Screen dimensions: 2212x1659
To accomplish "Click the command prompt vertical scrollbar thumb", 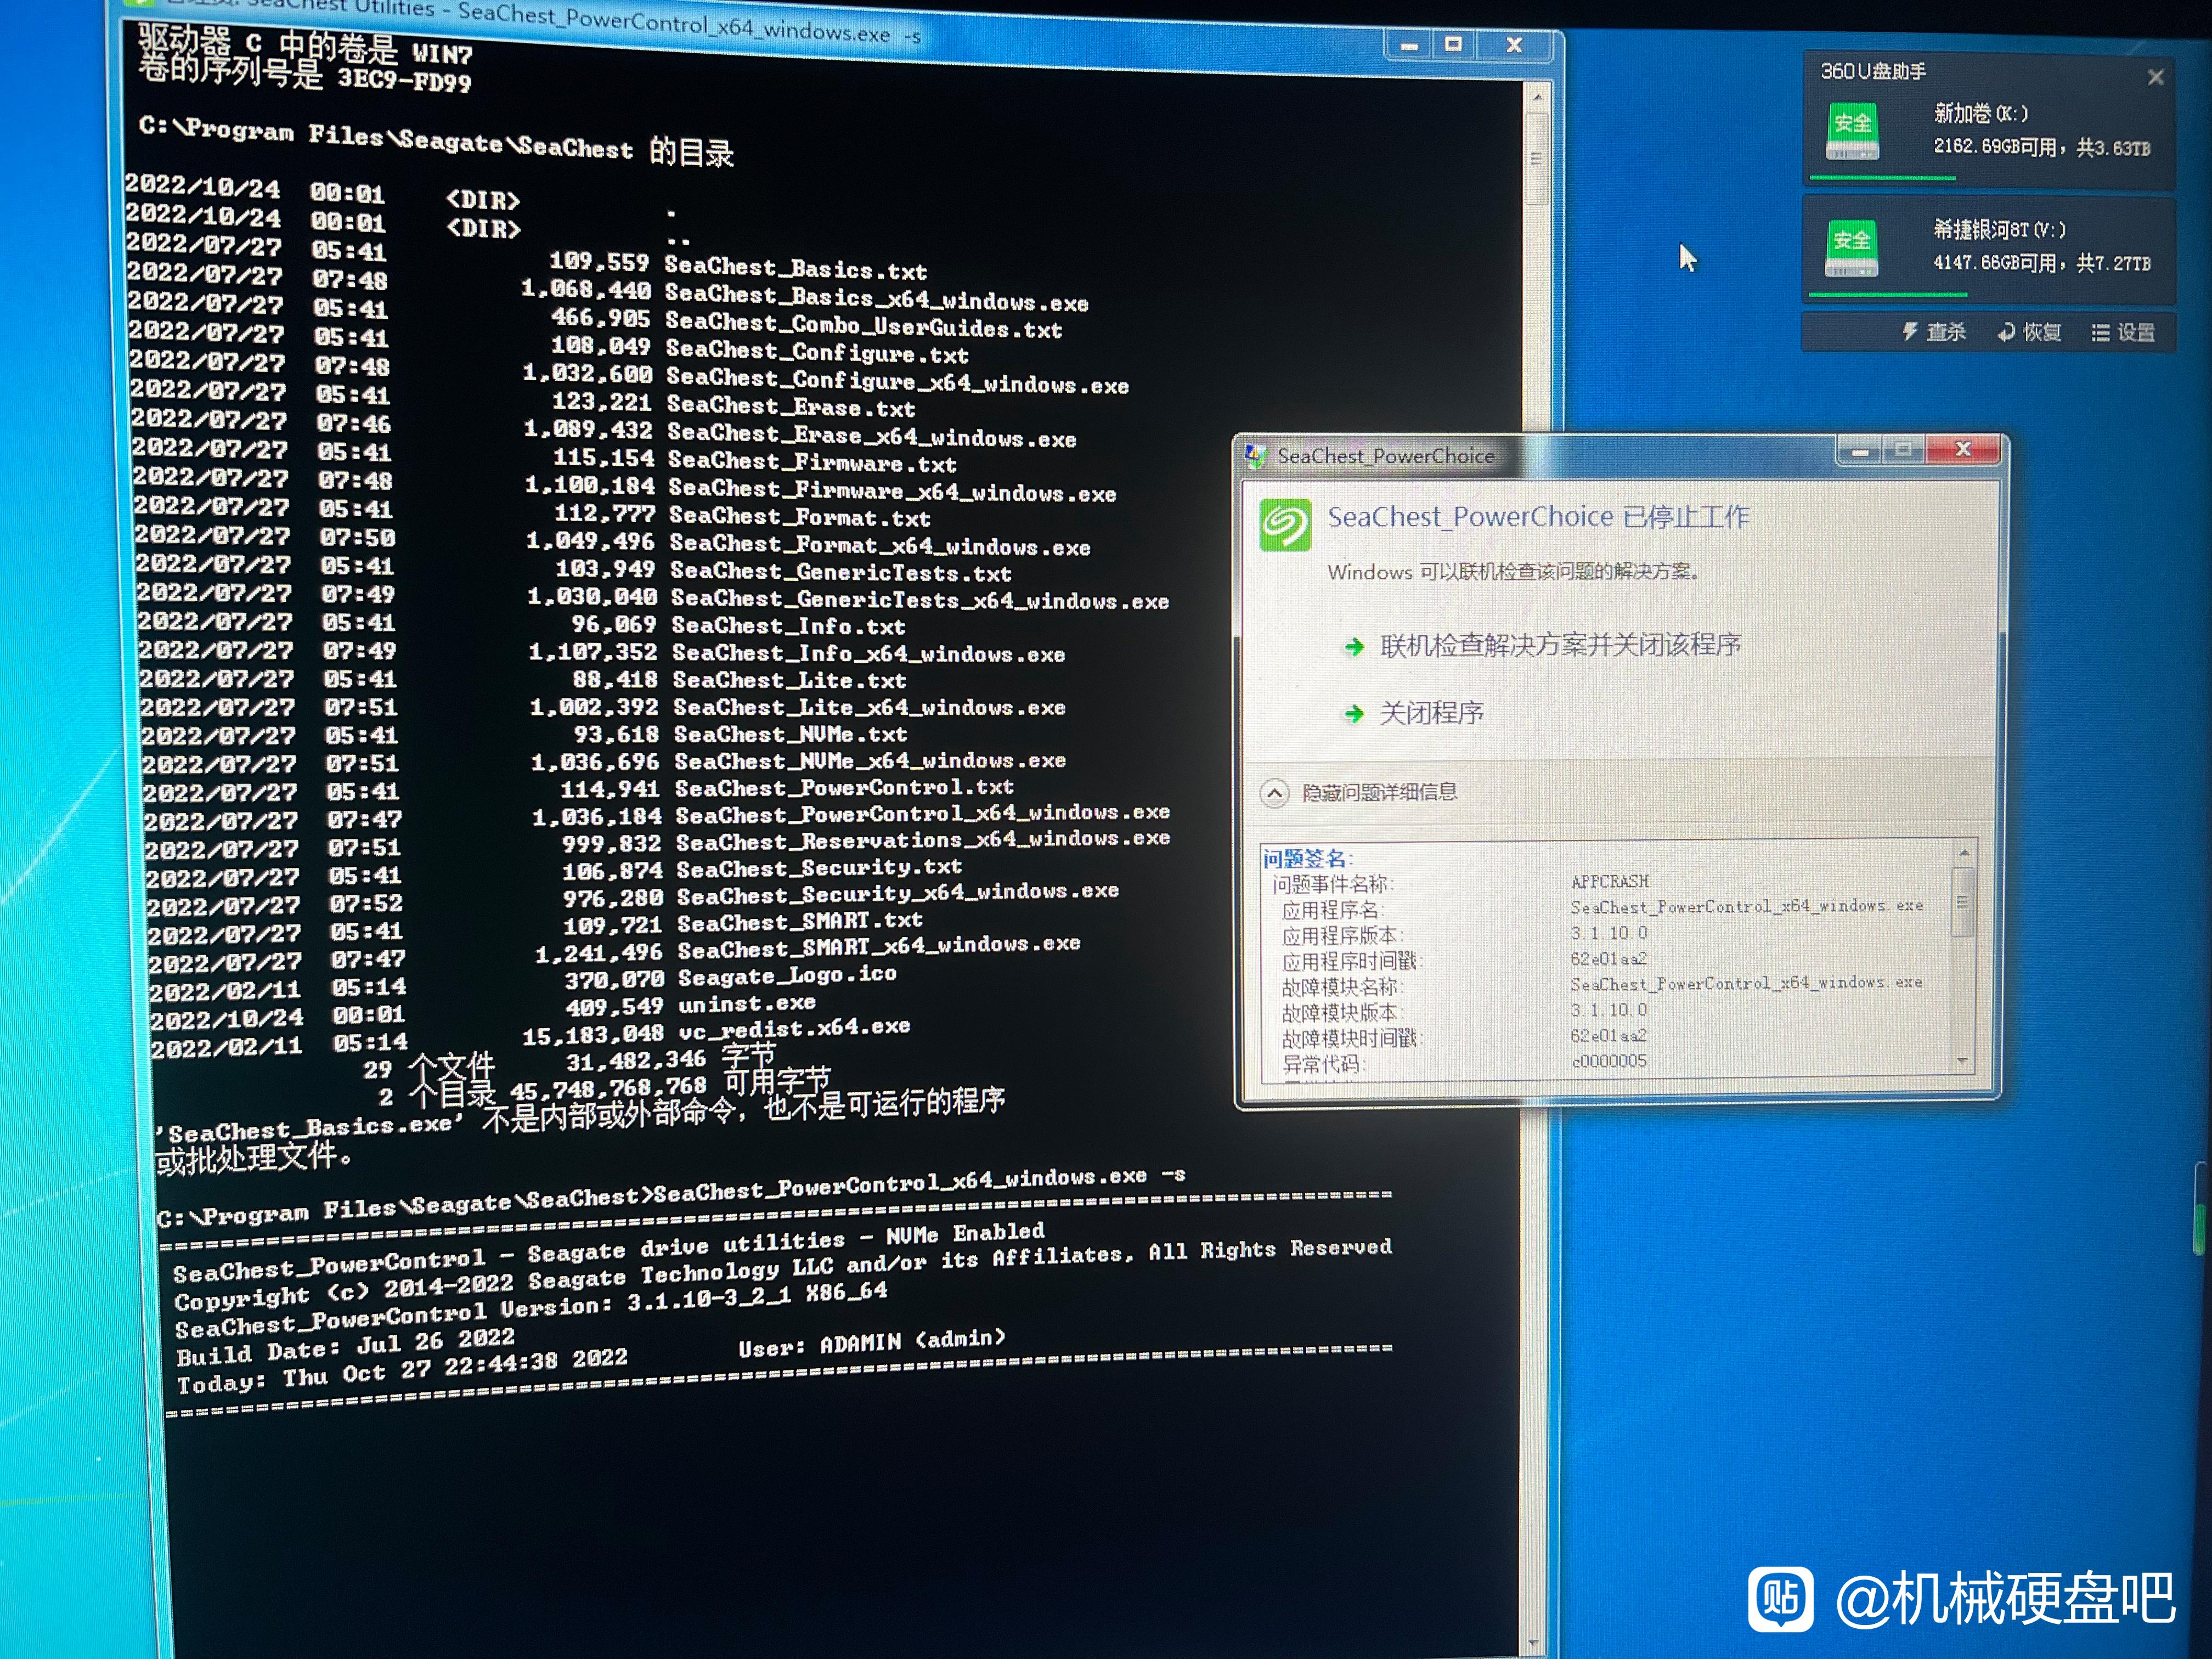I will click(1537, 158).
